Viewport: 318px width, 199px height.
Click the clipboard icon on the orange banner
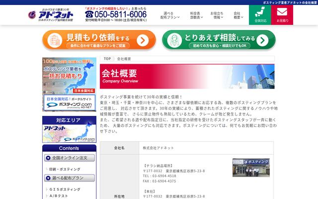(55, 40)
